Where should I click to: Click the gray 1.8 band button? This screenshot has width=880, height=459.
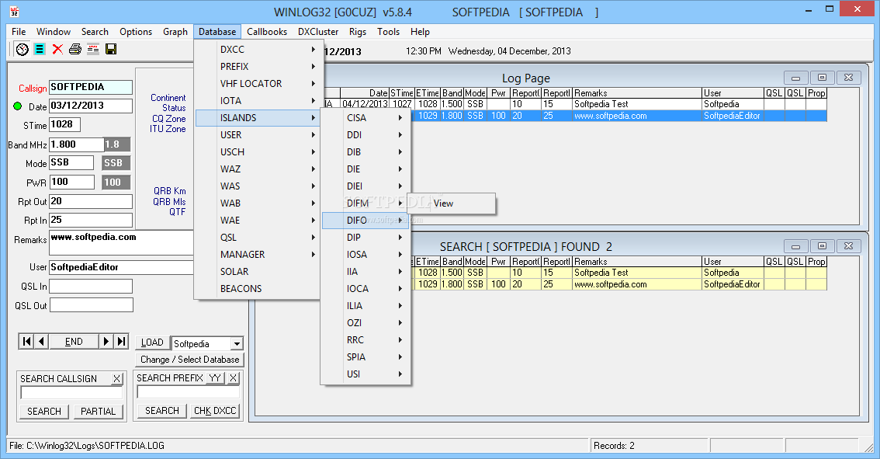tap(116, 144)
